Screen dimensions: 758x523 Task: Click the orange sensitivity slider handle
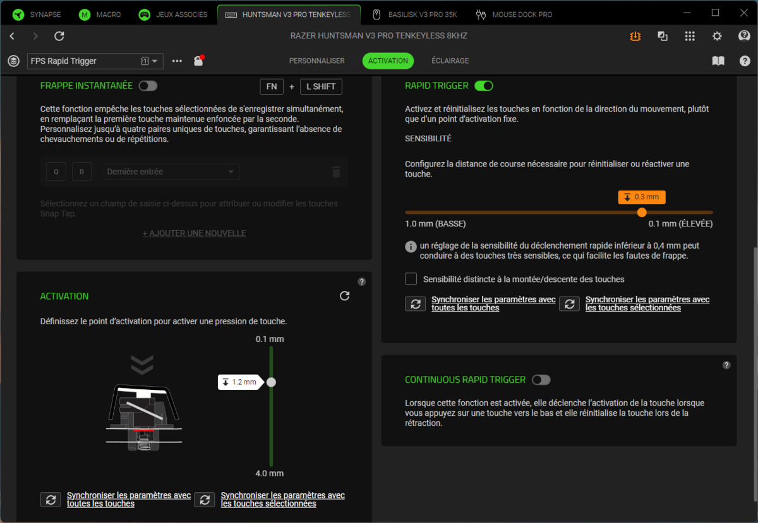click(642, 213)
